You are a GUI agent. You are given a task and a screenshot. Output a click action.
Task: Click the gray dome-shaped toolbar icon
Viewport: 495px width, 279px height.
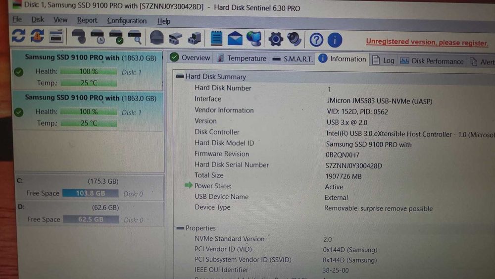click(156, 38)
